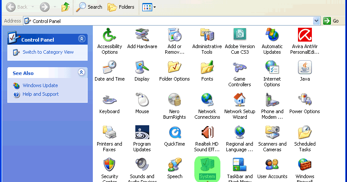Launch the Network Setup Wizard
This screenshot has width=347, height=182.
tap(240, 106)
